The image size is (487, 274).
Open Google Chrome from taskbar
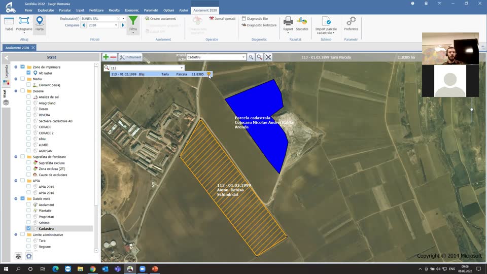92,269
